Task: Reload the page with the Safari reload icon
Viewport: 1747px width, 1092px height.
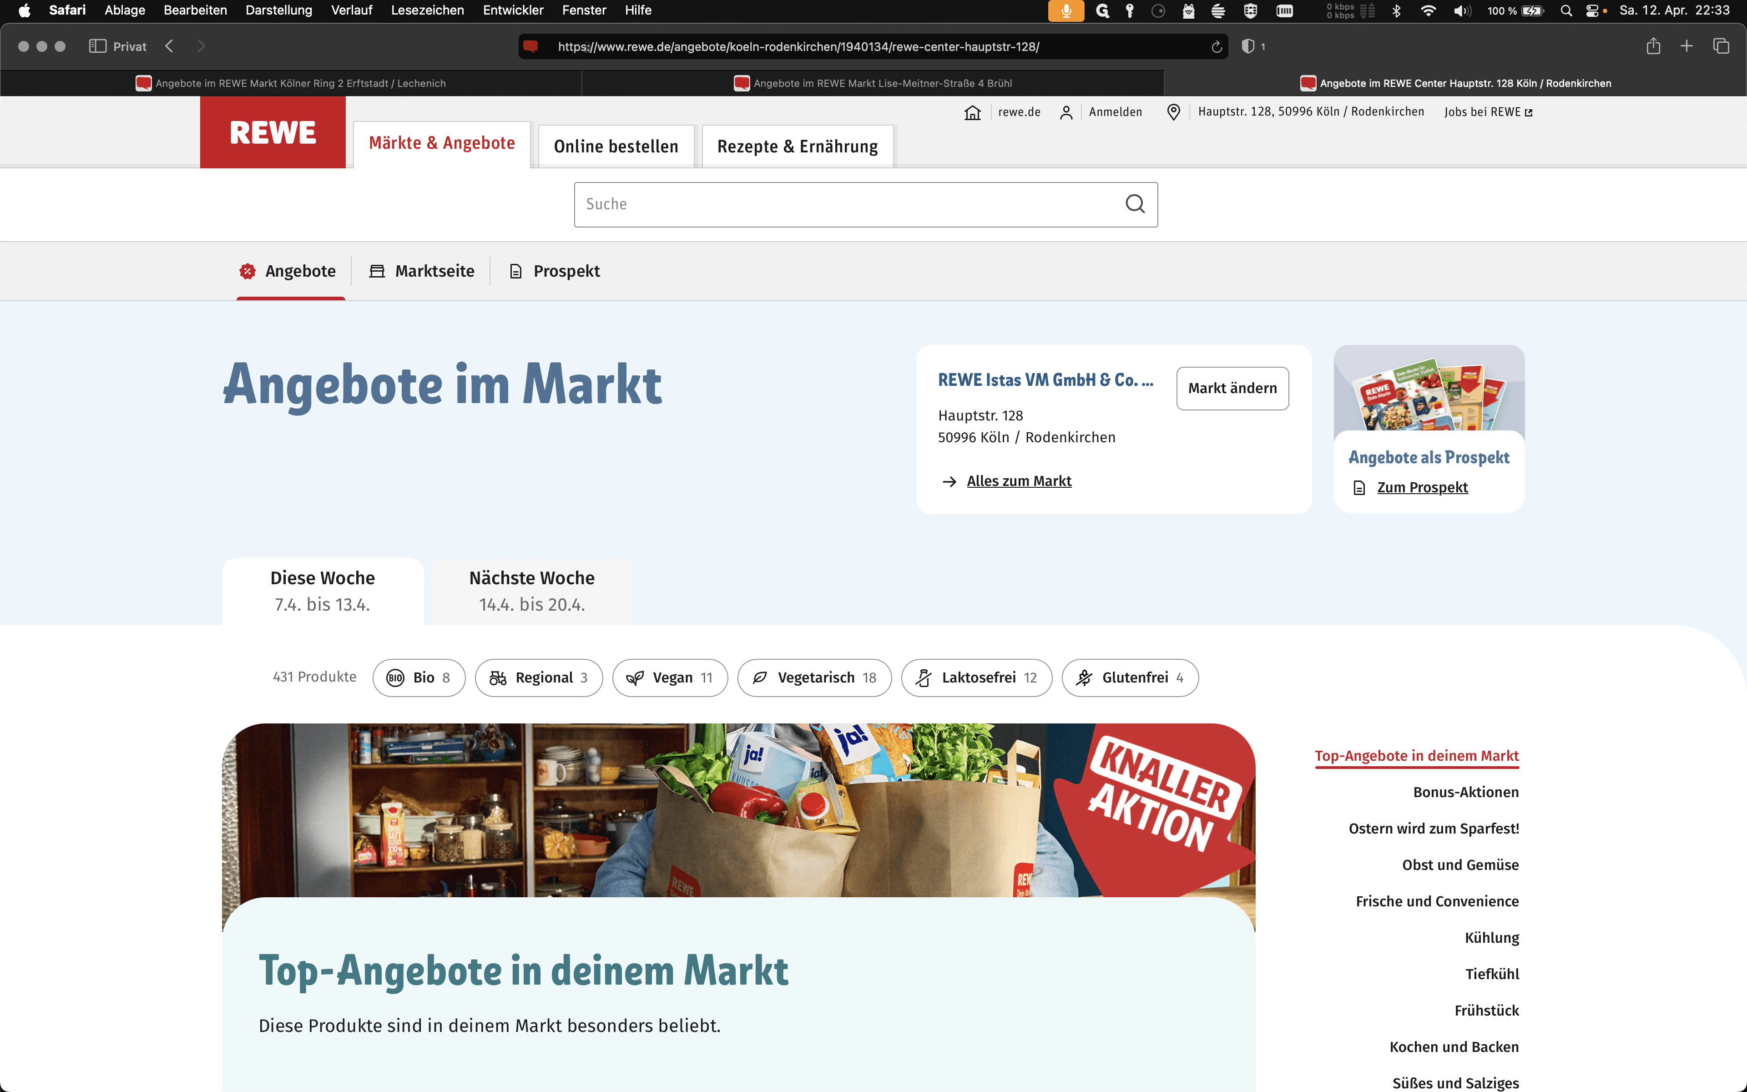Action: (x=1217, y=47)
